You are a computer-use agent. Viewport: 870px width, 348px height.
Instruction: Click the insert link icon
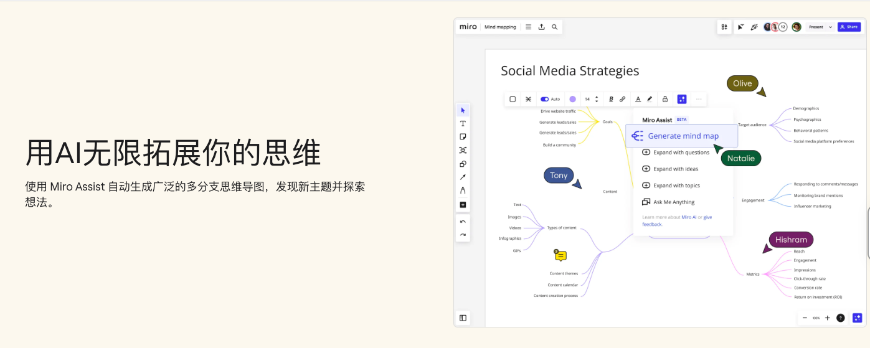pyautogui.click(x=622, y=99)
